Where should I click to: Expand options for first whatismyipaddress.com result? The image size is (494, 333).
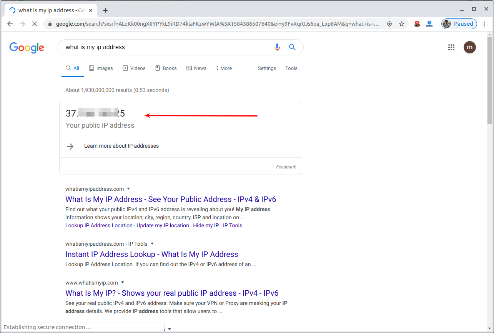[x=128, y=189]
